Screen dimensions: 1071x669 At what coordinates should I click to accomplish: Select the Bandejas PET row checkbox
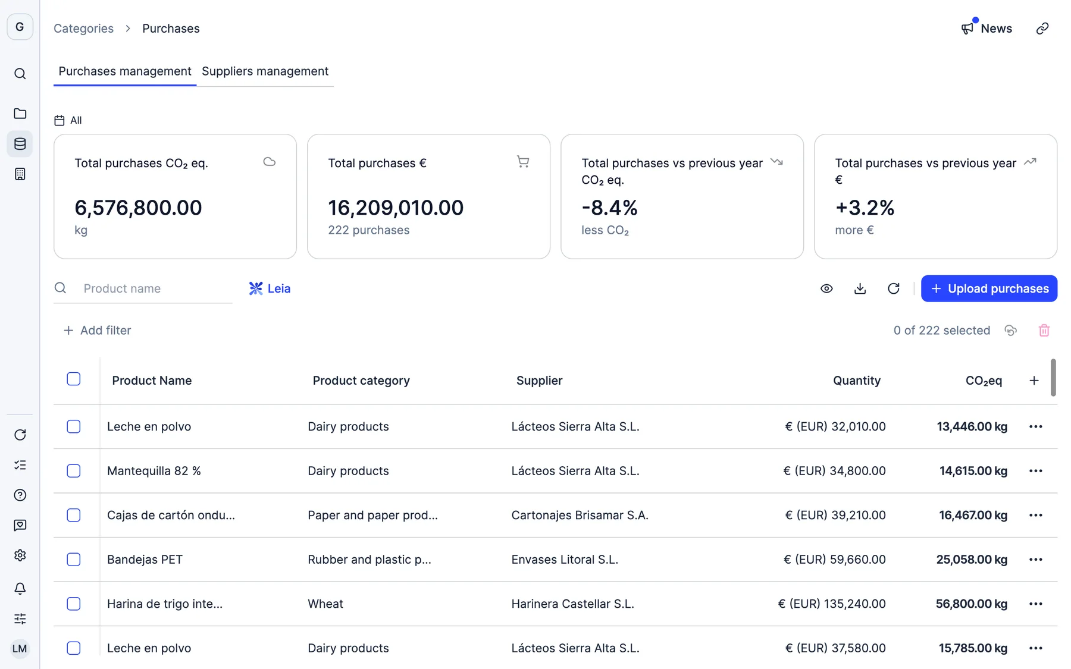click(74, 560)
